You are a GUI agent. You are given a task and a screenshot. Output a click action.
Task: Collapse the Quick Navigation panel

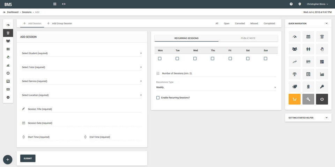coord(327,23)
